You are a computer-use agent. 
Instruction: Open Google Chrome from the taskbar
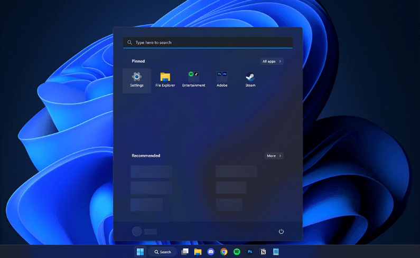tap(223, 252)
